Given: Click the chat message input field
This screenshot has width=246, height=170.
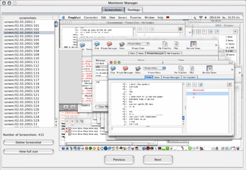Looking at the screenshot, I should tap(147, 130).
